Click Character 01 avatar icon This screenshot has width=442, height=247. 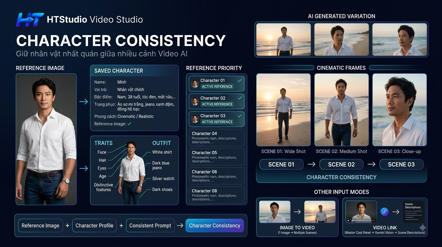pyautogui.click(x=195, y=84)
